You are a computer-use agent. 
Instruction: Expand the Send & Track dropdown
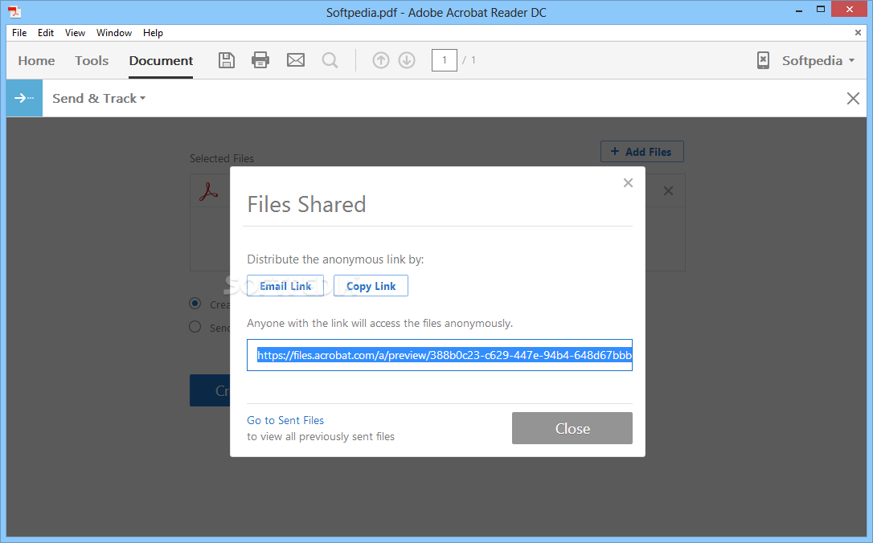(x=99, y=99)
